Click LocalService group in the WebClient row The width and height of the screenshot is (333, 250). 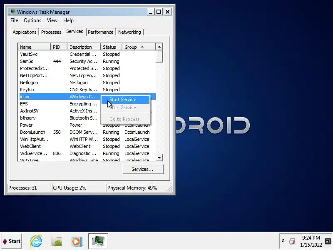pyautogui.click(x=137, y=146)
